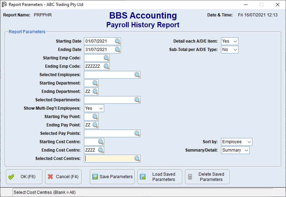Click the Load Saved Parameters button
The height and width of the screenshot is (197, 286).
click(160, 177)
